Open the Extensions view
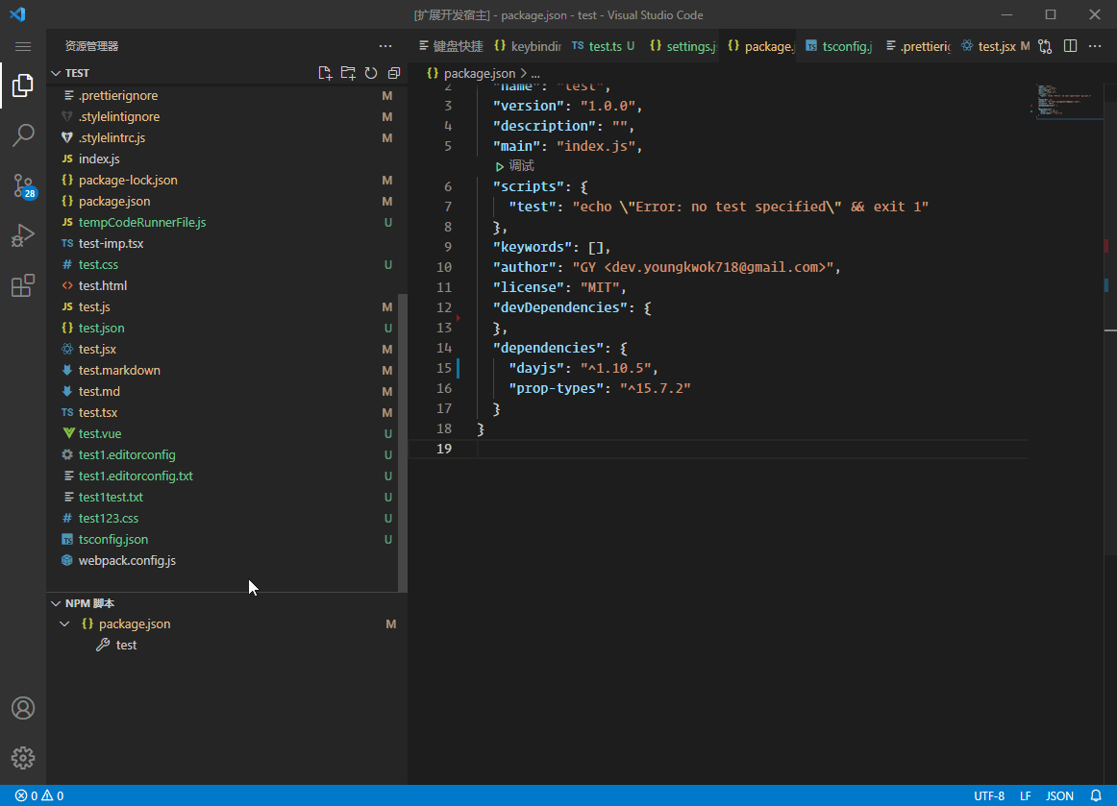The width and height of the screenshot is (1117, 806). [23, 285]
